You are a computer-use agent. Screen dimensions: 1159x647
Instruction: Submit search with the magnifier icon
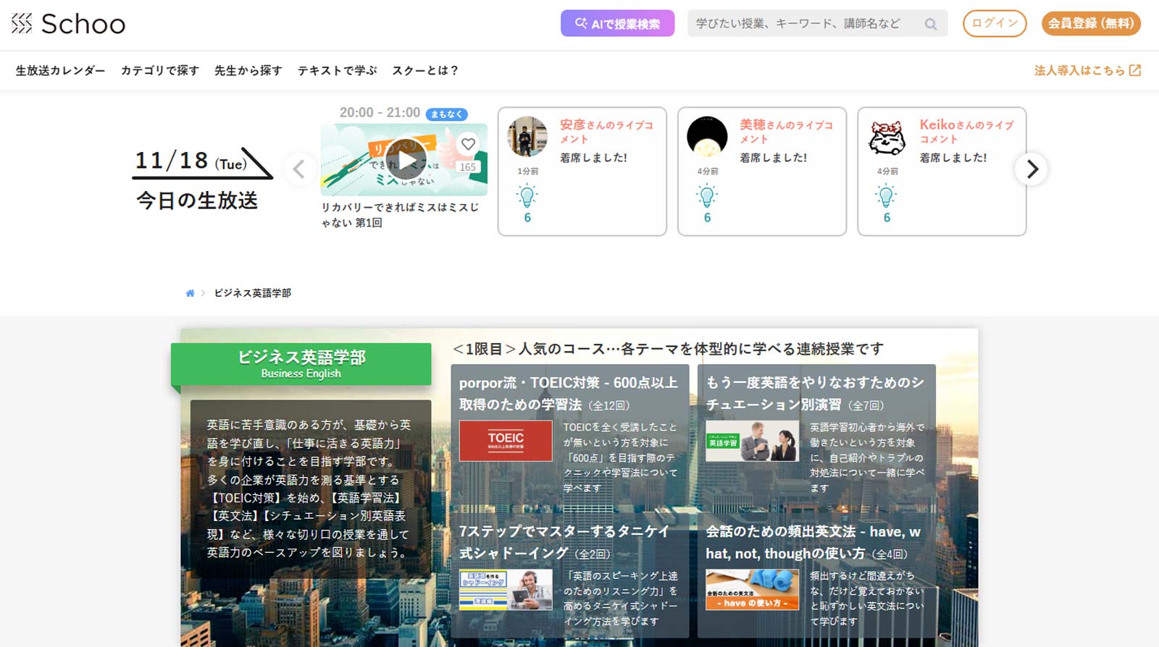pyautogui.click(x=931, y=24)
